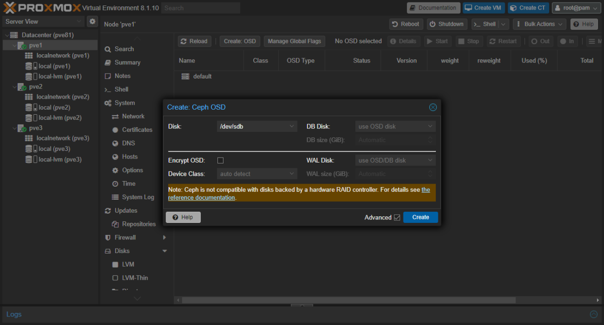Click the pve2 node icon
This screenshot has height=325, width=604.
[x=22, y=87]
